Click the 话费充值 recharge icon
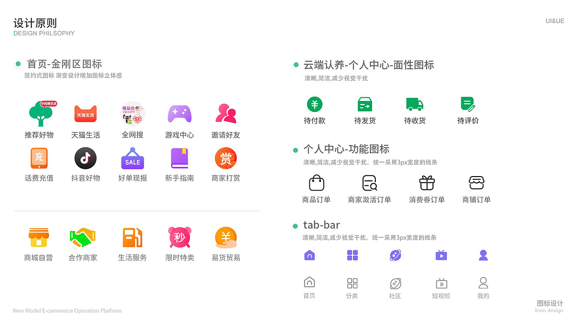Viewport: 579px width, 326px height. [x=39, y=158]
